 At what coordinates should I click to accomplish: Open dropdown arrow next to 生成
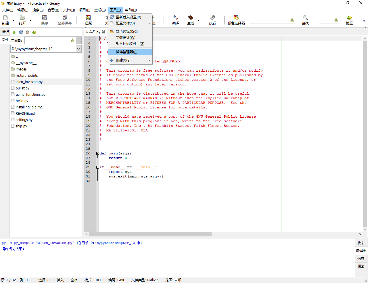(x=199, y=20)
